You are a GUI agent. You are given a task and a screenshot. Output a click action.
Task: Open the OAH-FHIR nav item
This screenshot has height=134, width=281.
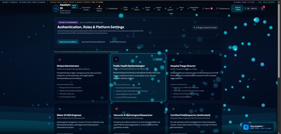pos(124,9)
